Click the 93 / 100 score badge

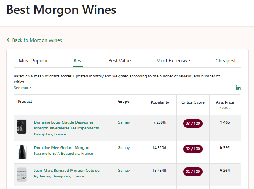pos(193,124)
